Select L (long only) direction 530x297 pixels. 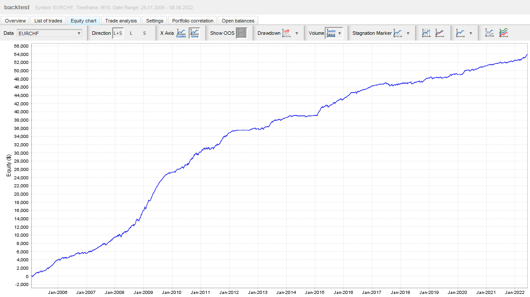[x=131, y=33]
